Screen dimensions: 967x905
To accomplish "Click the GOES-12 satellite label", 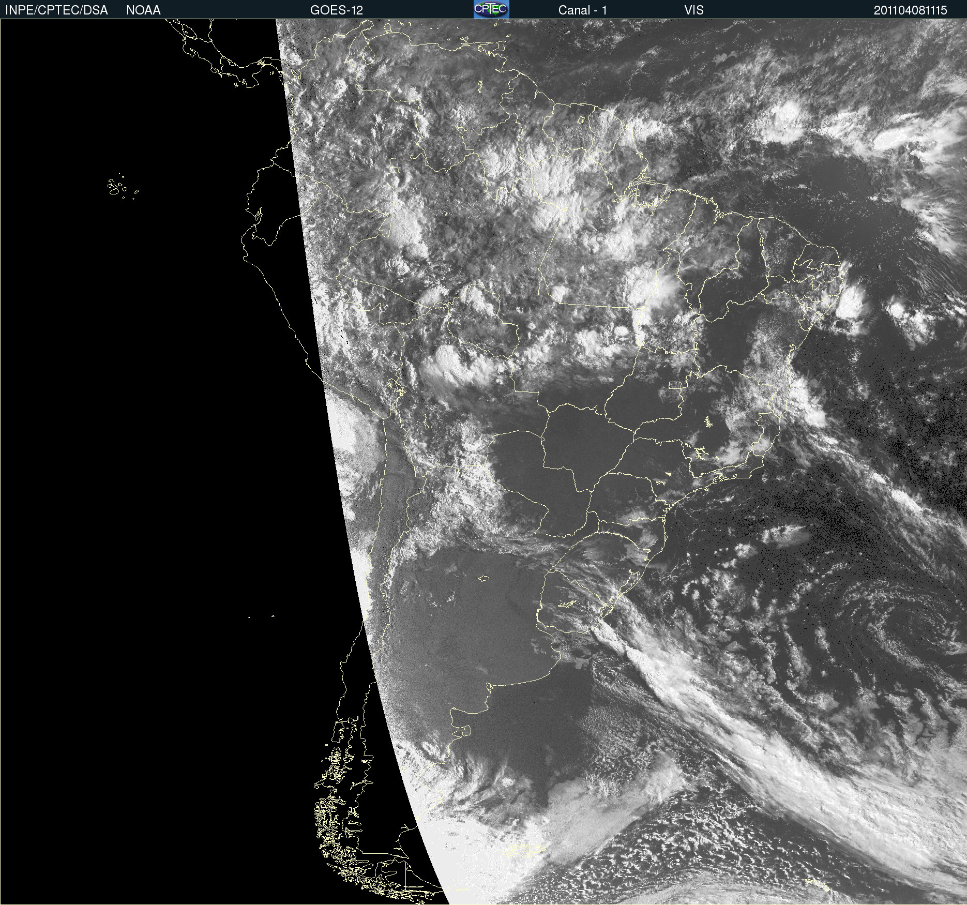I will [x=337, y=10].
